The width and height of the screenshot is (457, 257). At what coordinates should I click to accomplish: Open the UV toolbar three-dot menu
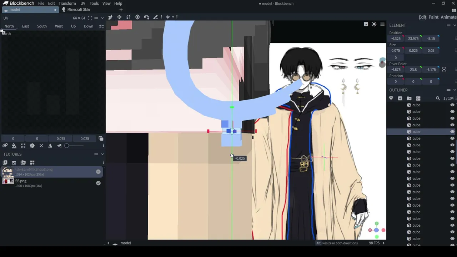coord(103,146)
